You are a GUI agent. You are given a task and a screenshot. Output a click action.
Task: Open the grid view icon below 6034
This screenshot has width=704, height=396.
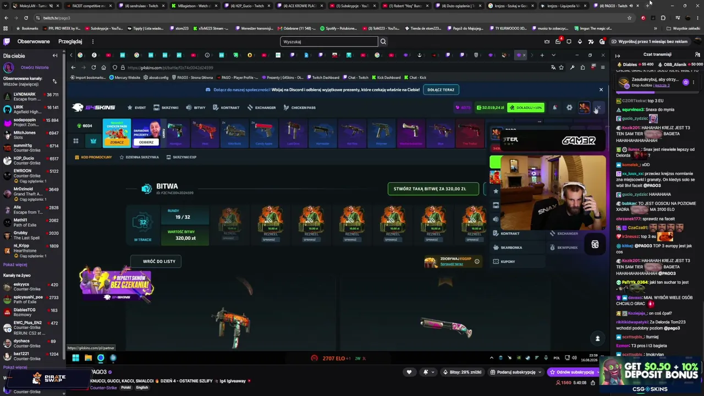pyautogui.click(x=76, y=141)
